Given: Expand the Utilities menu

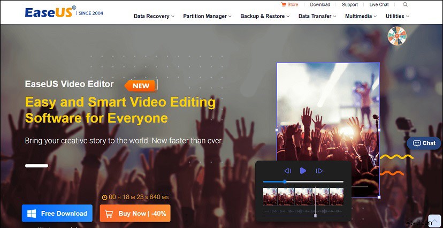Looking at the screenshot, I should 398,17.
